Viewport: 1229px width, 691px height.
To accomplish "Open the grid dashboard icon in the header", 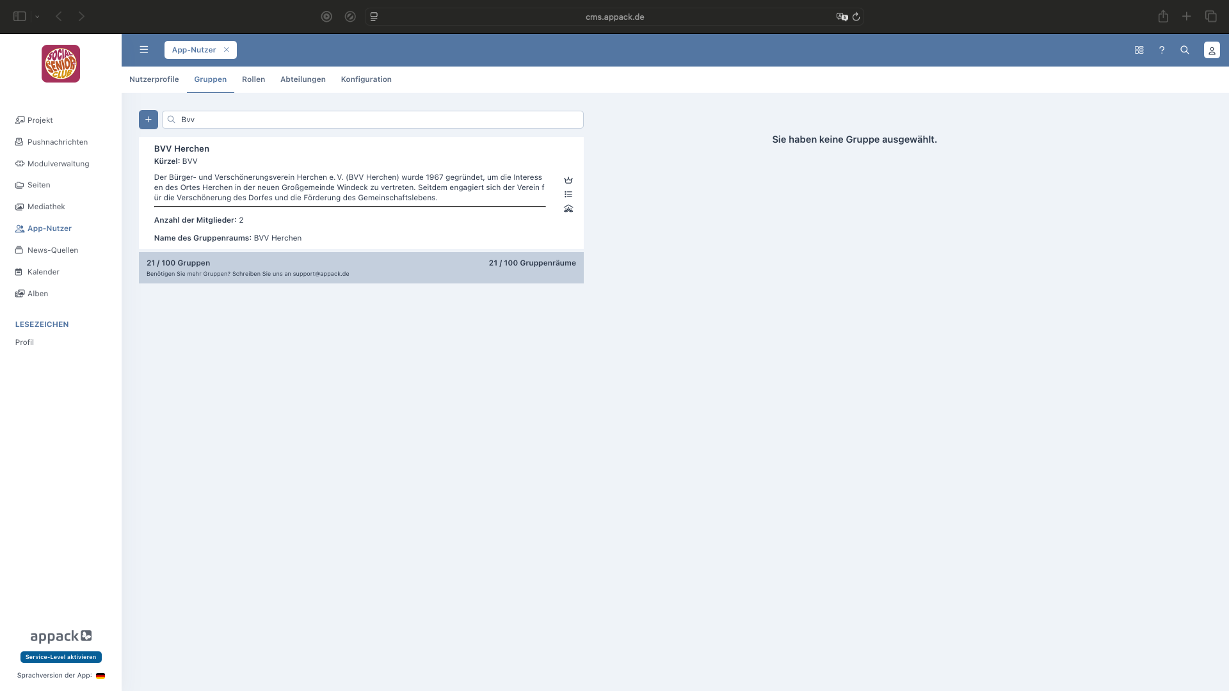I will point(1139,50).
